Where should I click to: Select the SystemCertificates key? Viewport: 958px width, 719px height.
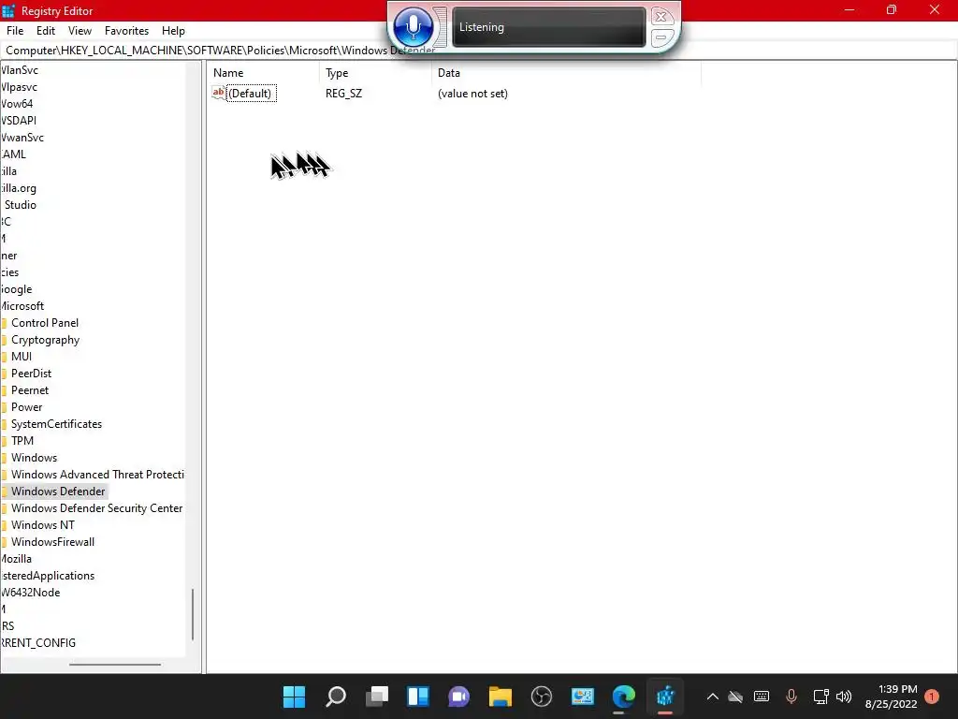click(x=56, y=424)
